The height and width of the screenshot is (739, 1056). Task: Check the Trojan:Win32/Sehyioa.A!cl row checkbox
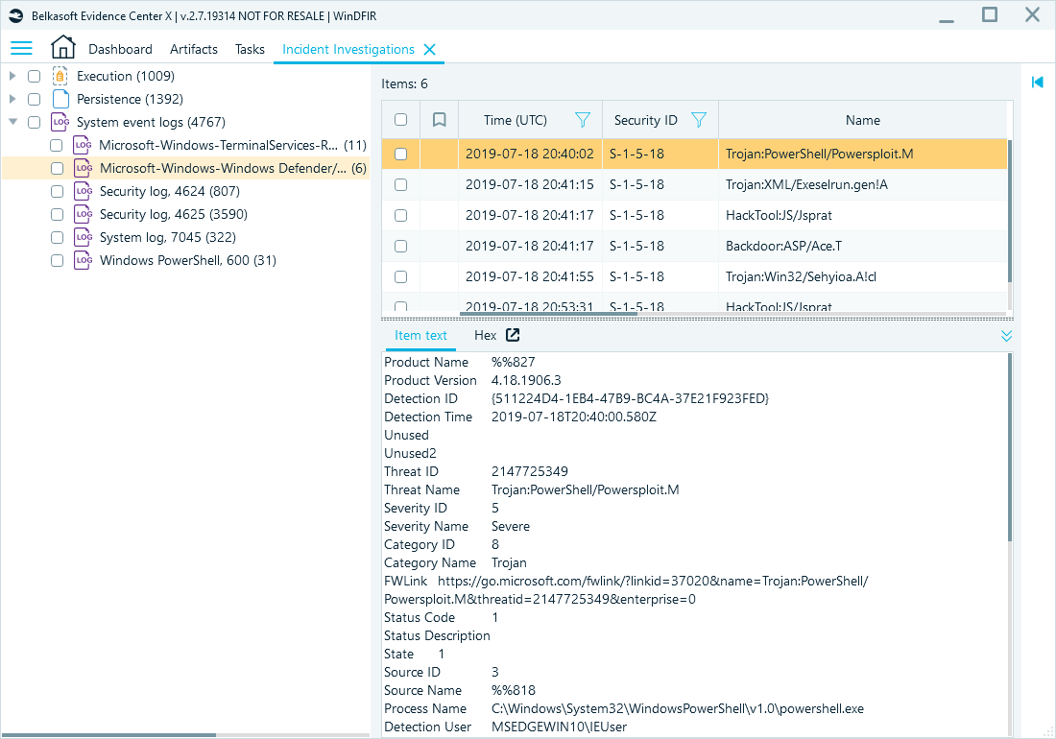pos(400,276)
